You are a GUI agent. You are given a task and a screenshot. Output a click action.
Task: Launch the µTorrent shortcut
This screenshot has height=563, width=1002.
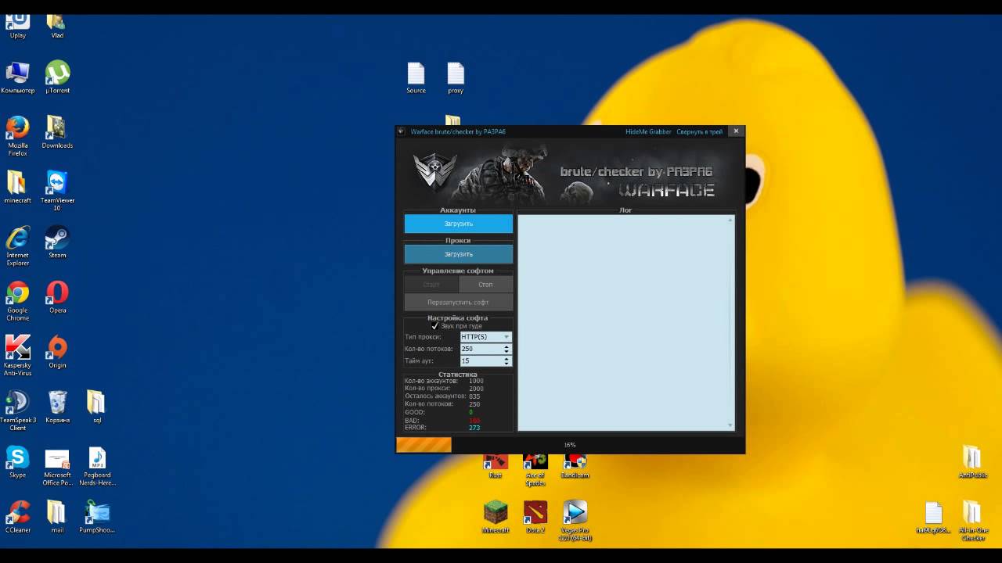pyautogui.click(x=57, y=78)
